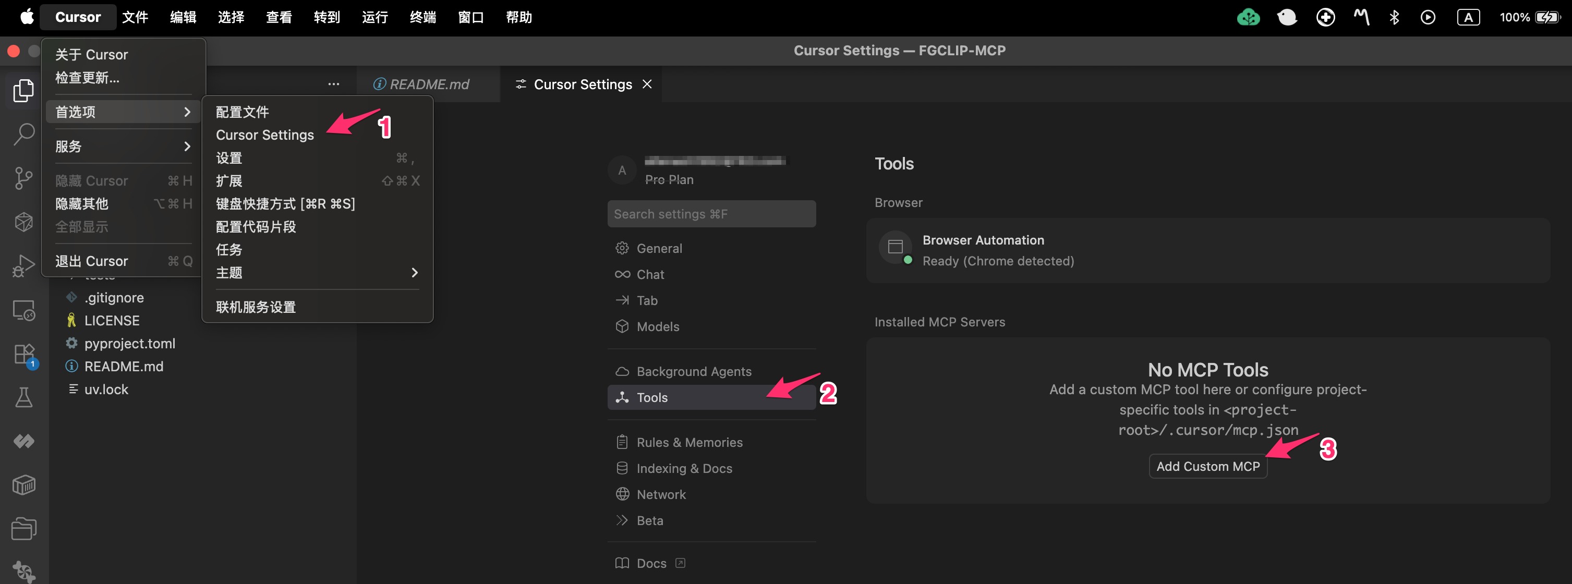
Task: Click the Browser Automation window icon
Action: (x=895, y=247)
